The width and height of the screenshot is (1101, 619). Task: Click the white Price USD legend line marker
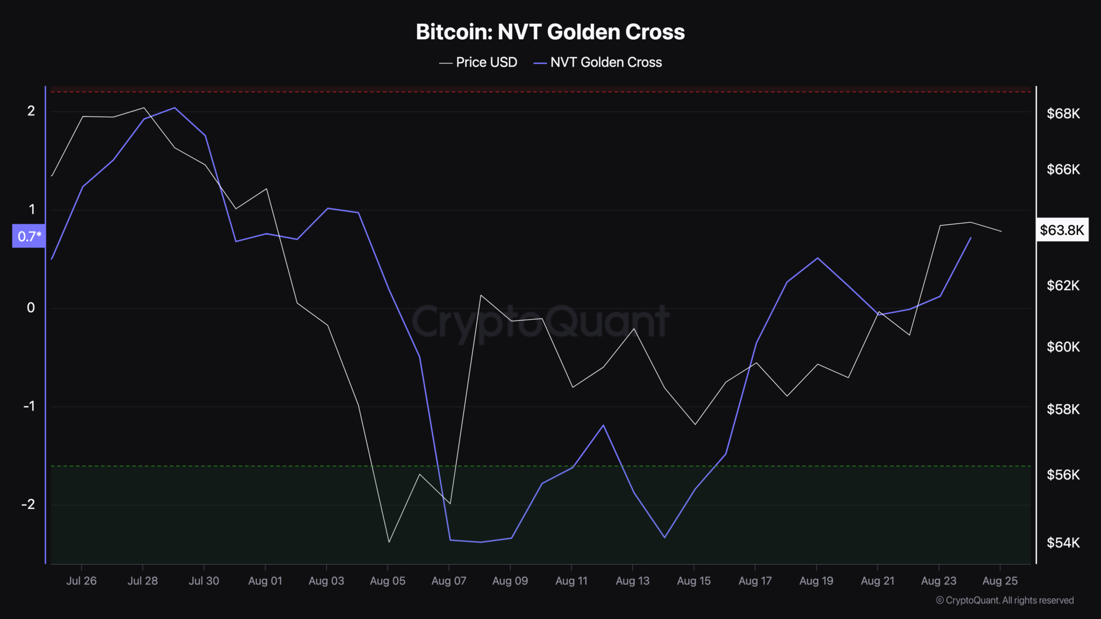coord(445,63)
